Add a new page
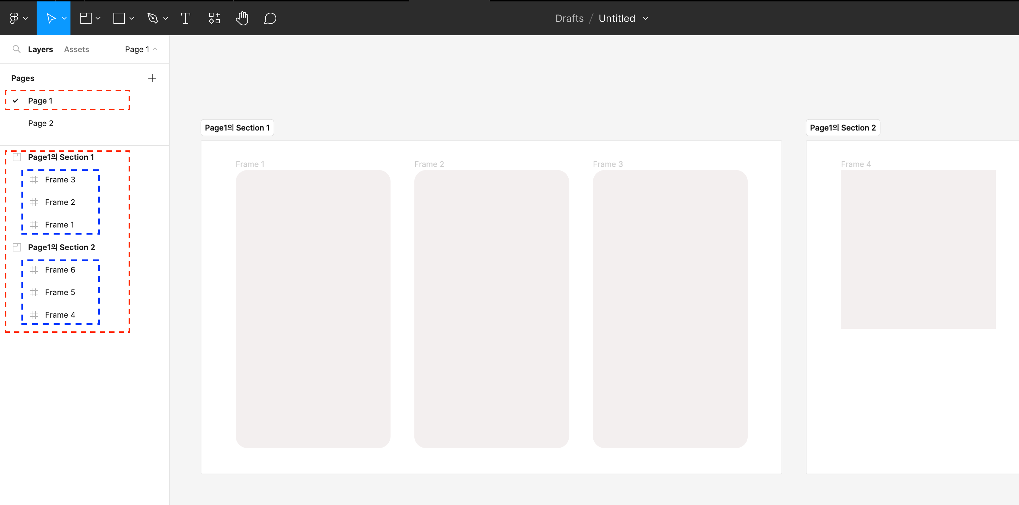Screen dimensions: 1019x505 pyautogui.click(x=152, y=78)
